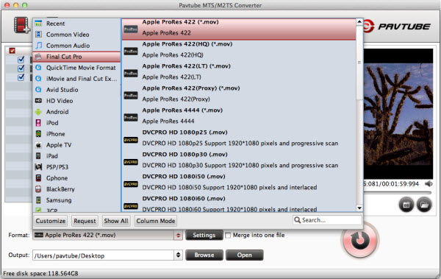
Task: Uncheck the third file checkbox
Action: coord(21,77)
